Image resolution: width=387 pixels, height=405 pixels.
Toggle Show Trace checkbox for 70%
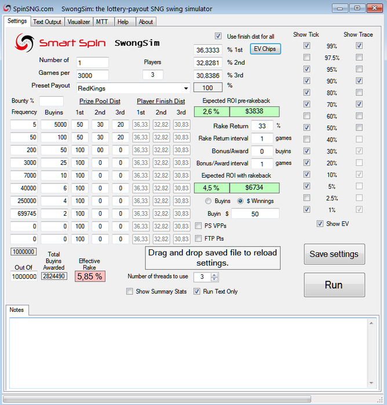[359, 104]
